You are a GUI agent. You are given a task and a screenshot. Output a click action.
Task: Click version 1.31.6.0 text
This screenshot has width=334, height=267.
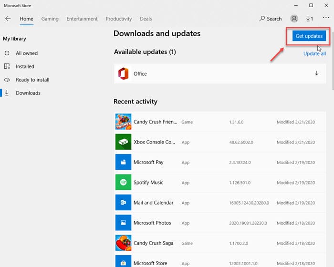click(236, 122)
